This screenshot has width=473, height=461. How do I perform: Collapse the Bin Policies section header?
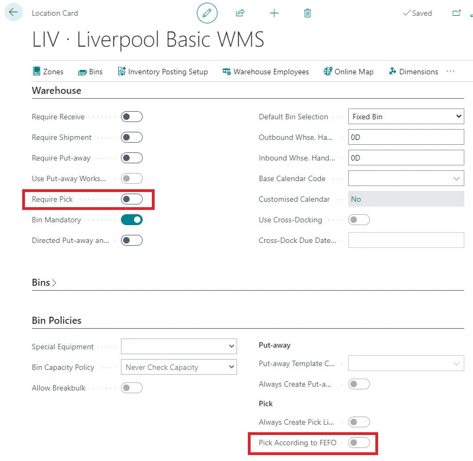(56, 320)
